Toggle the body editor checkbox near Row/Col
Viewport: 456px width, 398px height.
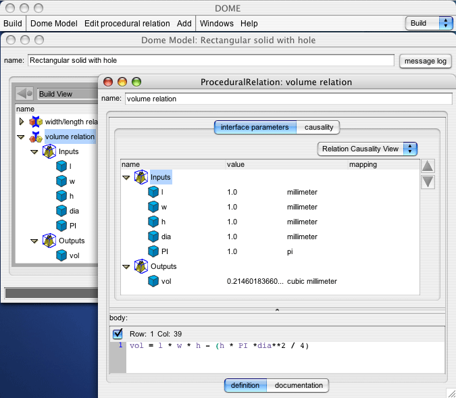(x=118, y=334)
